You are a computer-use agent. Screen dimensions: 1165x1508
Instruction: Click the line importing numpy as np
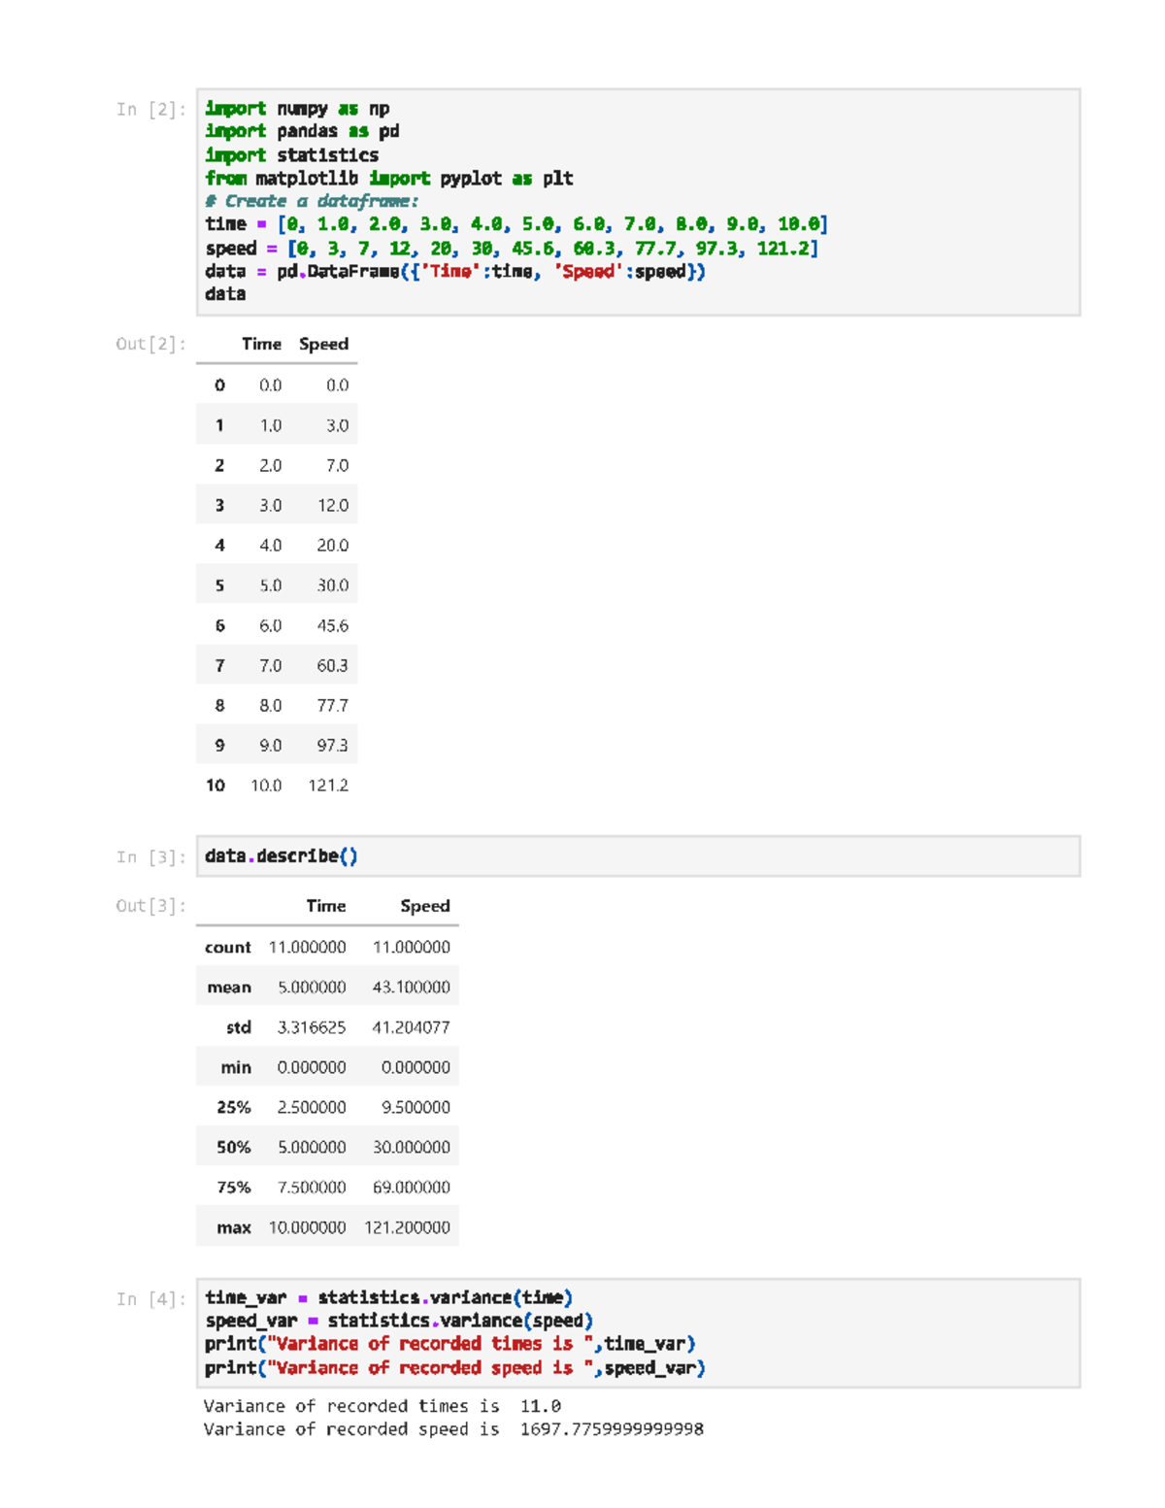tap(297, 109)
